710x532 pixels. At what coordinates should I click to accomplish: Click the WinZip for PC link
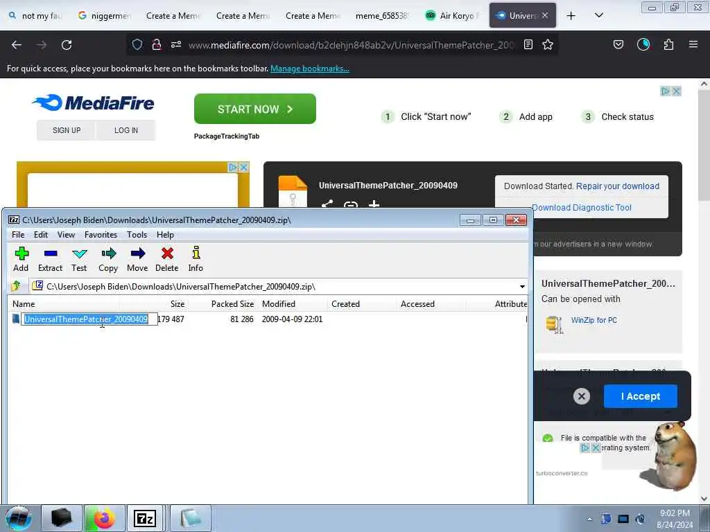(594, 320)
